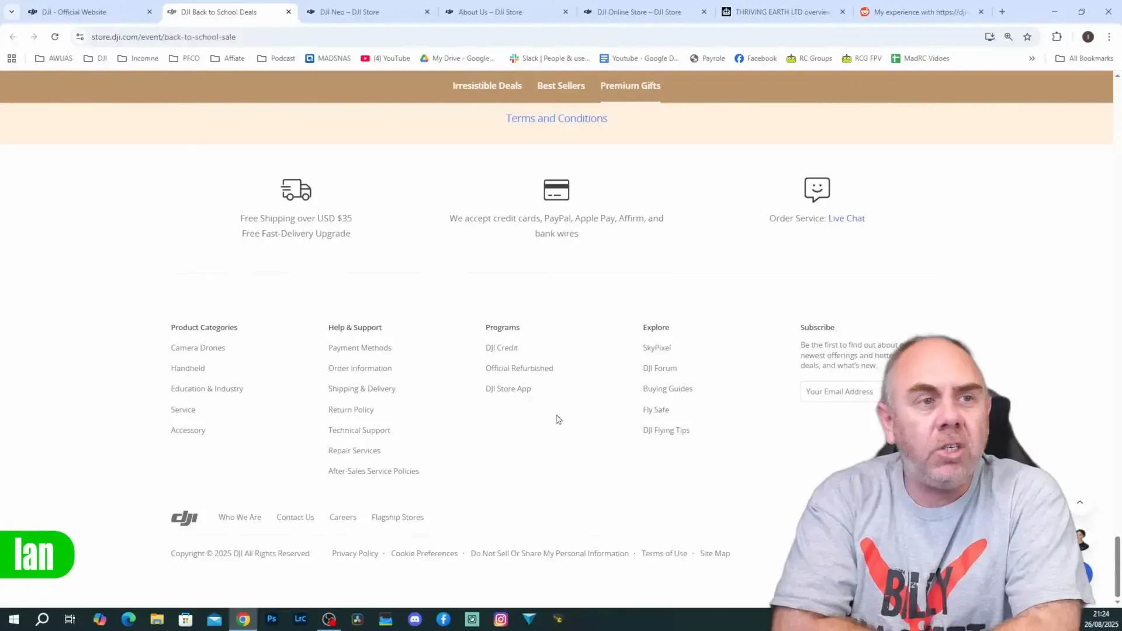Open the apps grid in bookmarks bar

pos(12,58)
